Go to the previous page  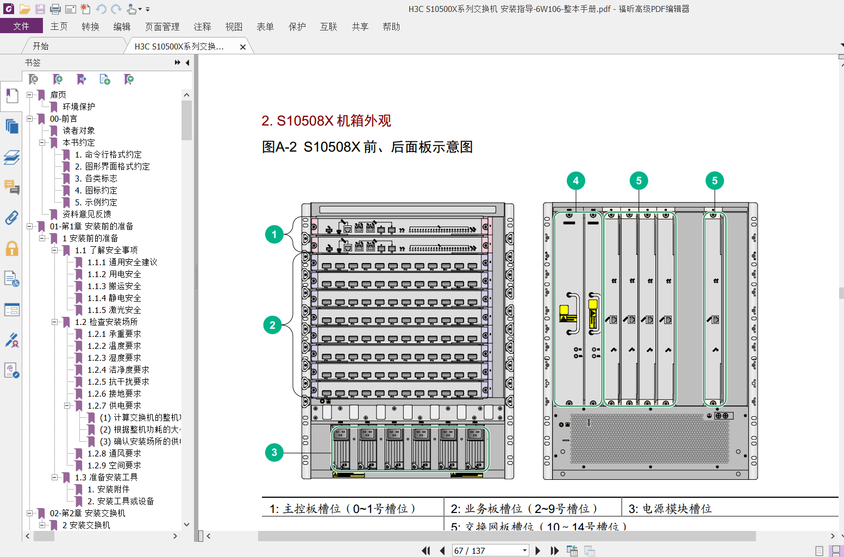(442, 550)
